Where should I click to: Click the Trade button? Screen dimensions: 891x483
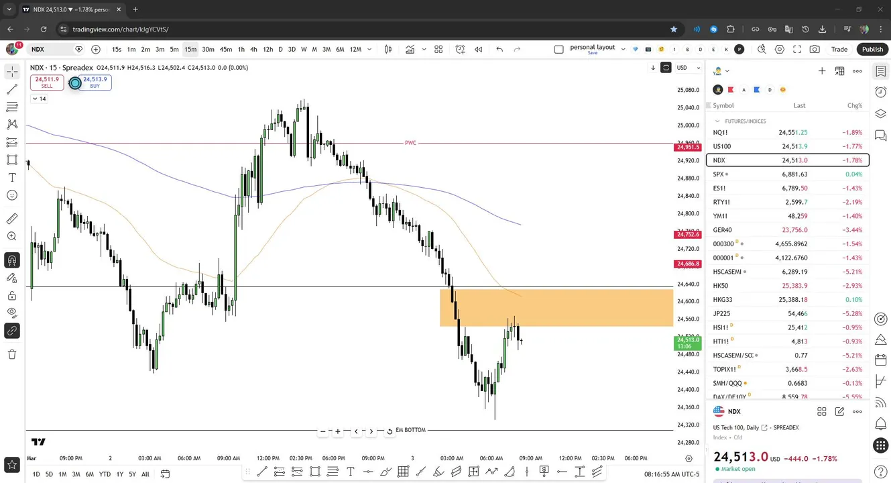click(x=839, y=49)
